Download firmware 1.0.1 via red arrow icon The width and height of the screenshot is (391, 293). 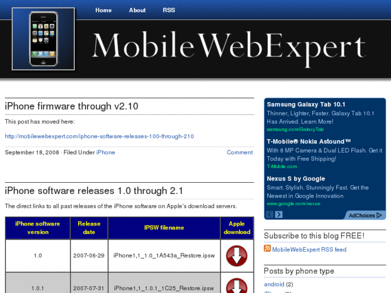pos(237,286)
